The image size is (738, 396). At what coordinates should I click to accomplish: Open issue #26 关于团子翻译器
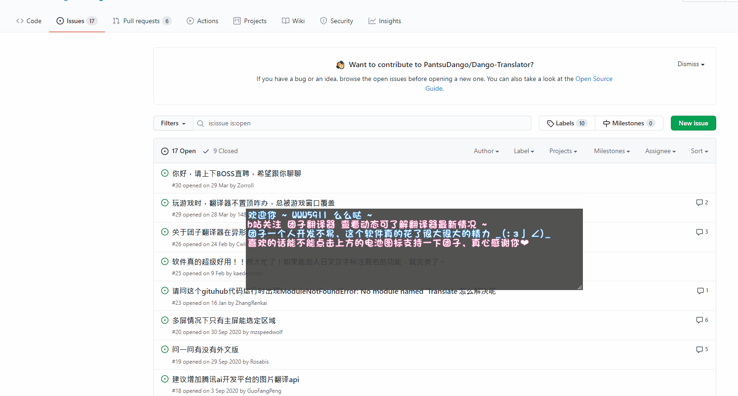coord(209,232)
